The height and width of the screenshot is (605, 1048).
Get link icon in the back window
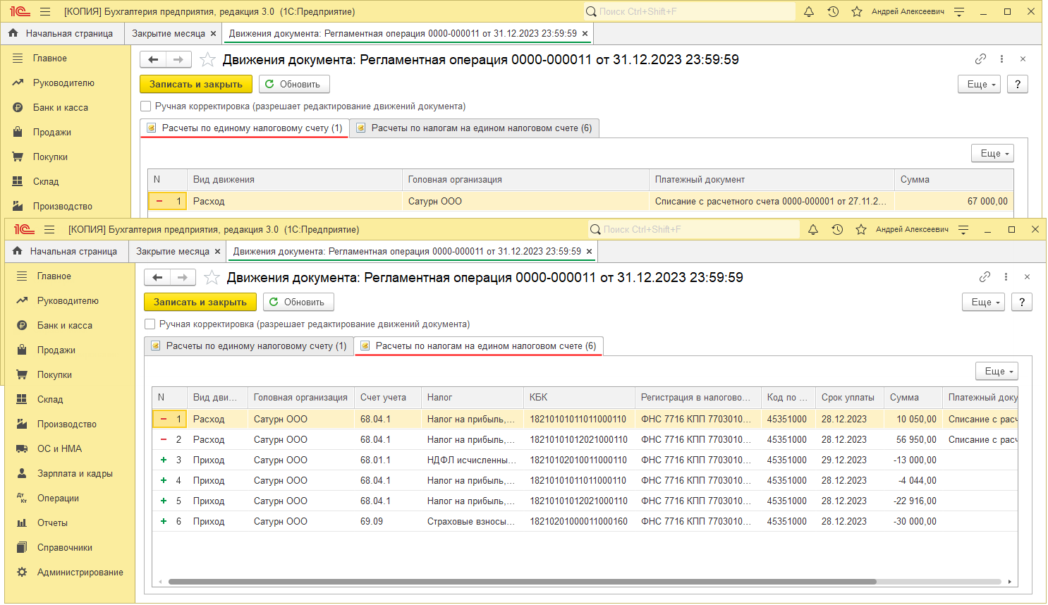tap(981, 59)
